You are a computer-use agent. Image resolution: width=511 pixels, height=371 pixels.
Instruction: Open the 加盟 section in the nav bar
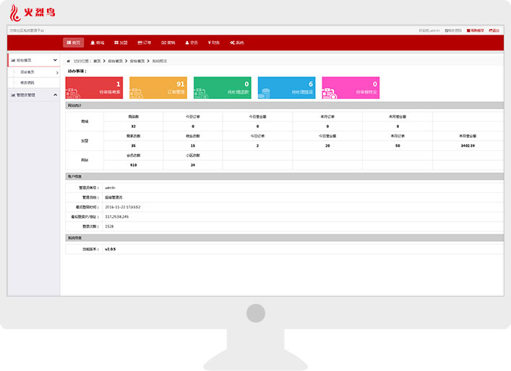pyautogui.click(x=121, y=43)
